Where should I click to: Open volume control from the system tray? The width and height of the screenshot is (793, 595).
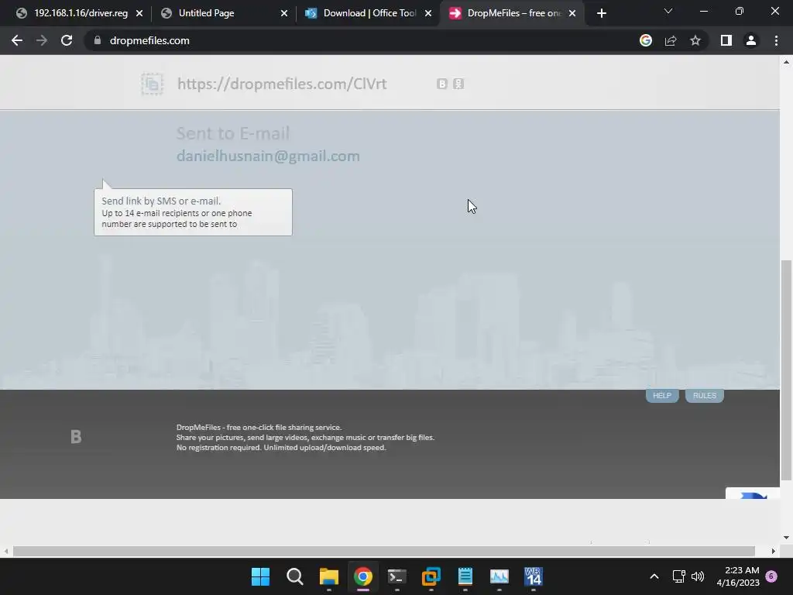(x=698, y=576)
